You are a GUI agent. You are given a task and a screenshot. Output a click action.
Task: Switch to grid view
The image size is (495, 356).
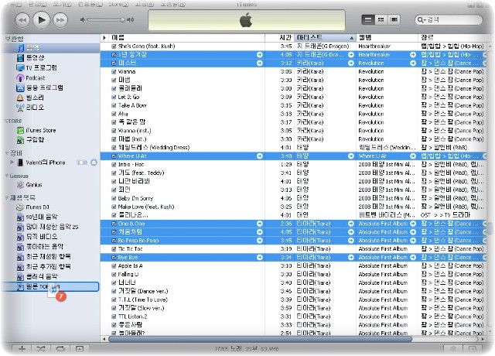pyautogui.click(x=381, y=19)
